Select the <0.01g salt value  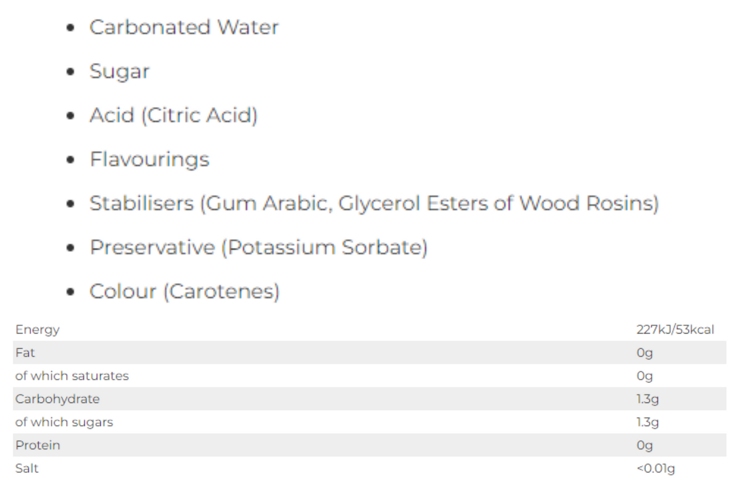655,469
